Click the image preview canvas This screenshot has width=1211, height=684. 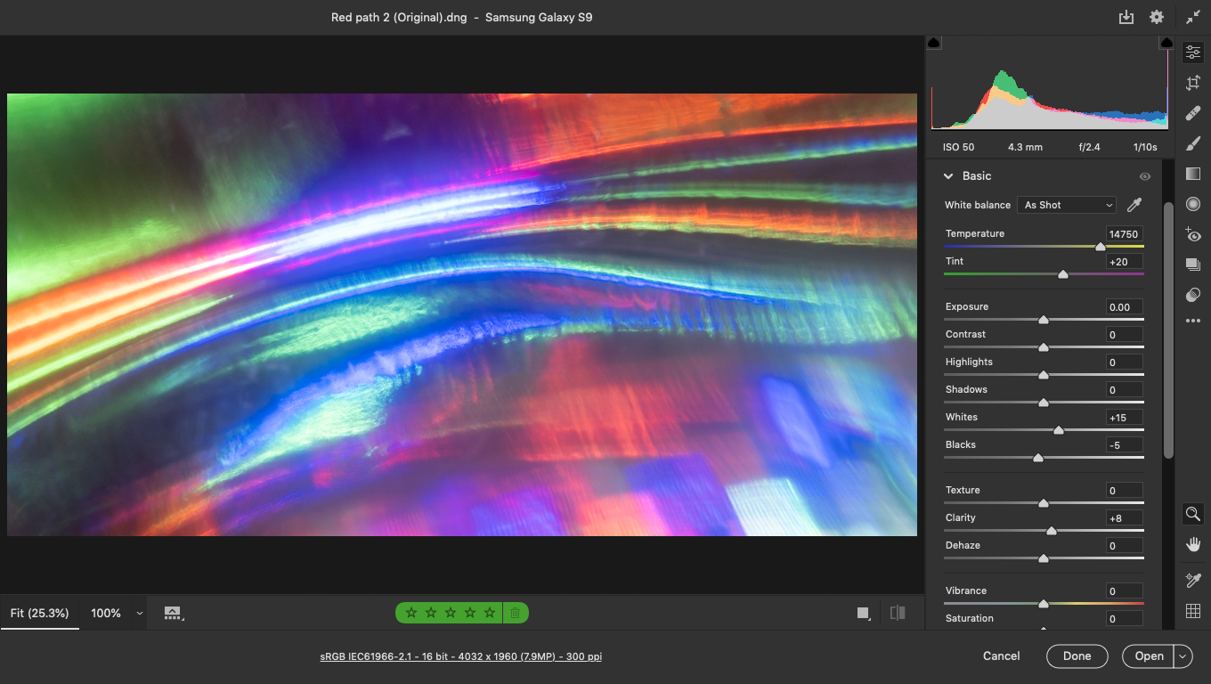click(x=462, y=314)
